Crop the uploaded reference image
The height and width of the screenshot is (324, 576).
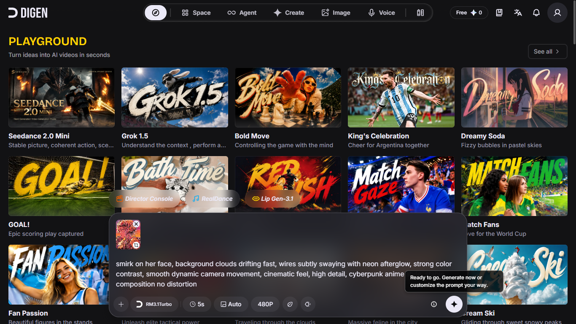coord(136,245)
